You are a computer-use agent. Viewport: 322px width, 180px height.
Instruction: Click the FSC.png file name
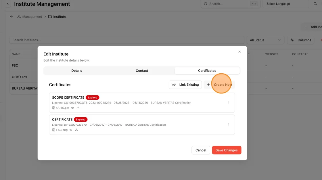(x=62, y=130)
